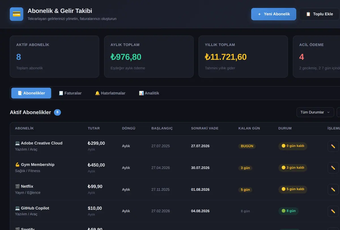Viewport: 340px width, 230px height.
Task: Click the Yıllık Toplam amount ₺11.721,60
Action: (226, 57)
